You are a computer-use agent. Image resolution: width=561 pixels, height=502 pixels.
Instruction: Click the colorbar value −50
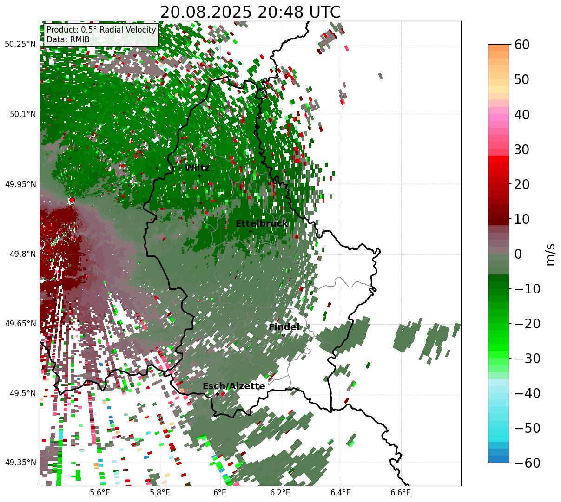click(527, 428)
